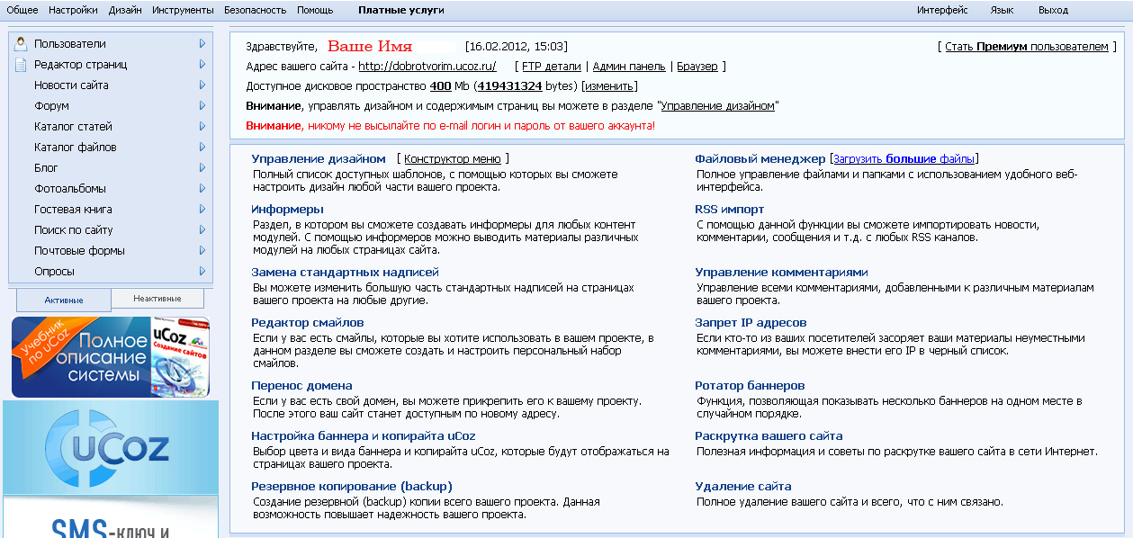This screenshot has height=538, width=1133.
Task: Open the Информеры section
Action: click(287, 209)
